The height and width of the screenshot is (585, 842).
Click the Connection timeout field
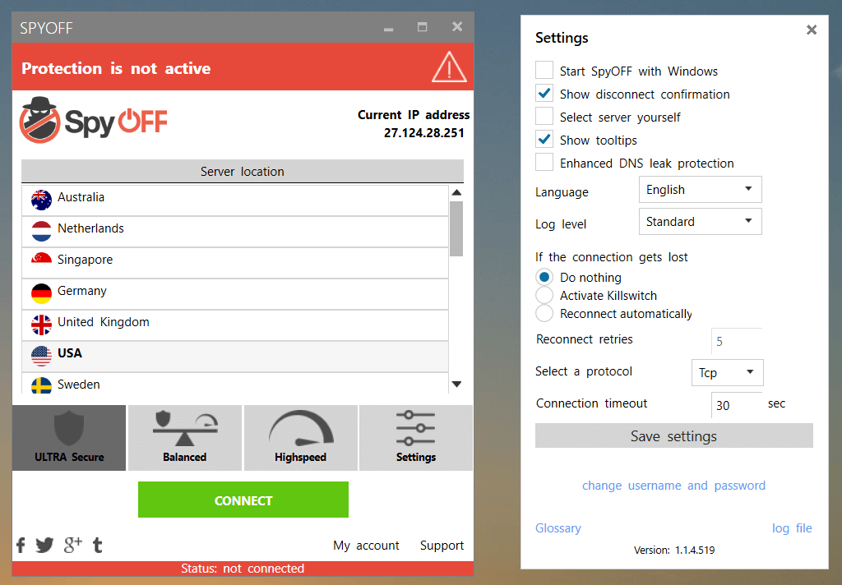(x=737, y=405)
